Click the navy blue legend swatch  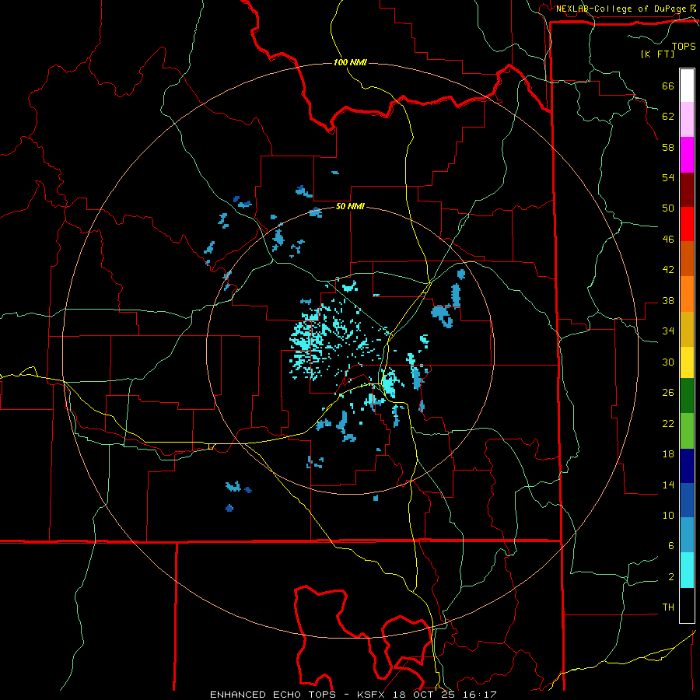687,466
